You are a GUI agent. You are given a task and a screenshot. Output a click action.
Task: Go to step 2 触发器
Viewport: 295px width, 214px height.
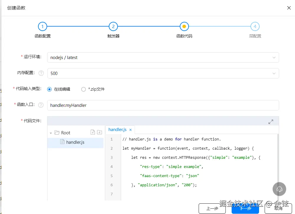tap(113, 27)
